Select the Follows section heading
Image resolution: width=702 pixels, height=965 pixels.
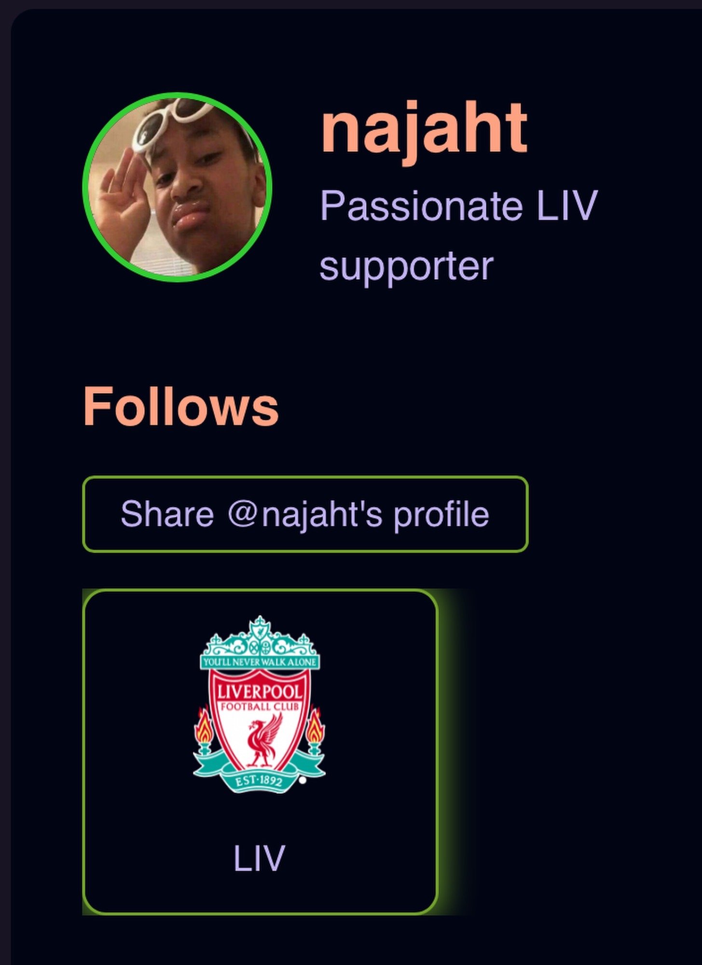(x=181, y=406)
